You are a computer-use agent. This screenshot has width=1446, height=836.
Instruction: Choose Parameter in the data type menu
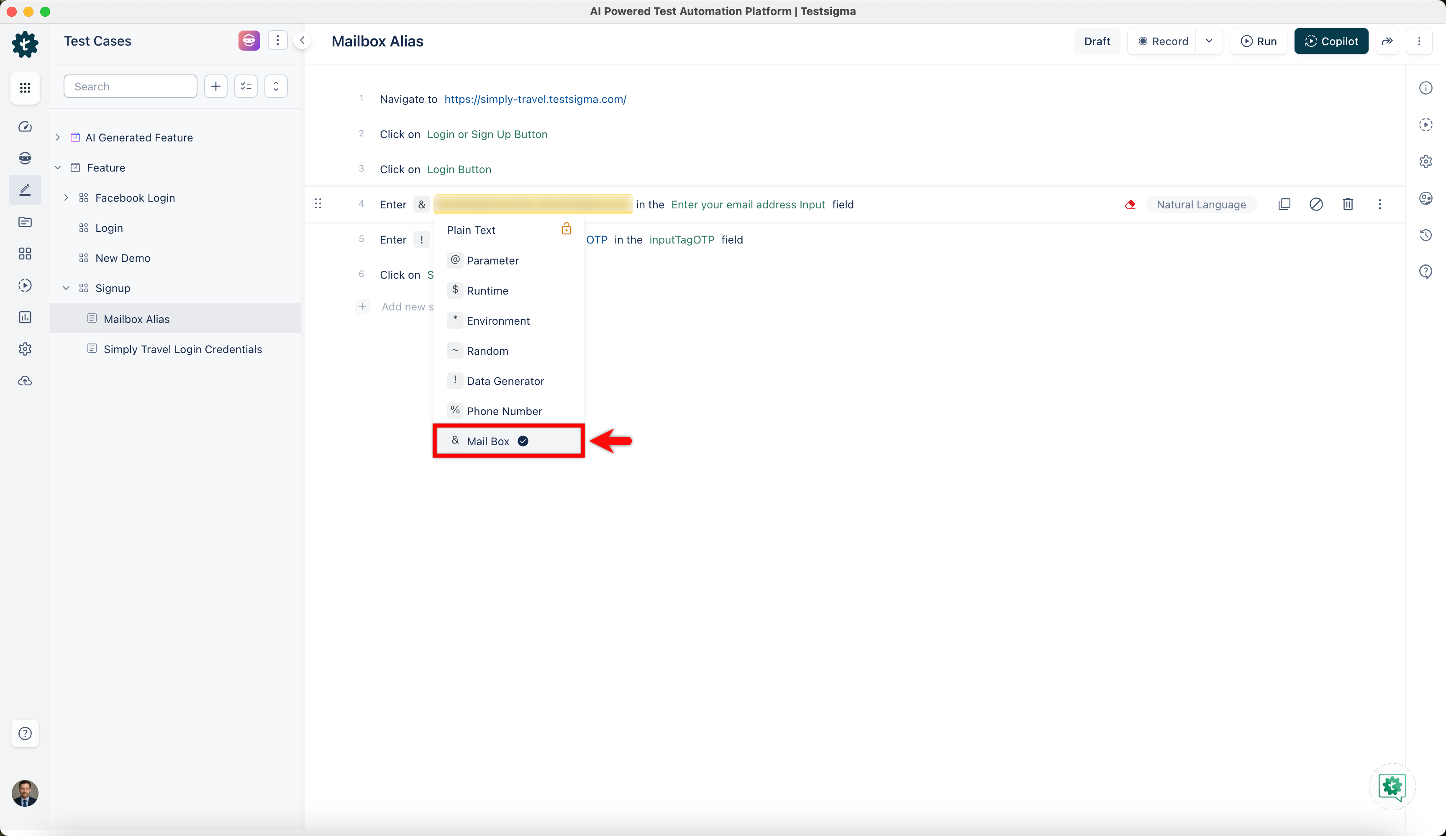(x=508, y=260)
